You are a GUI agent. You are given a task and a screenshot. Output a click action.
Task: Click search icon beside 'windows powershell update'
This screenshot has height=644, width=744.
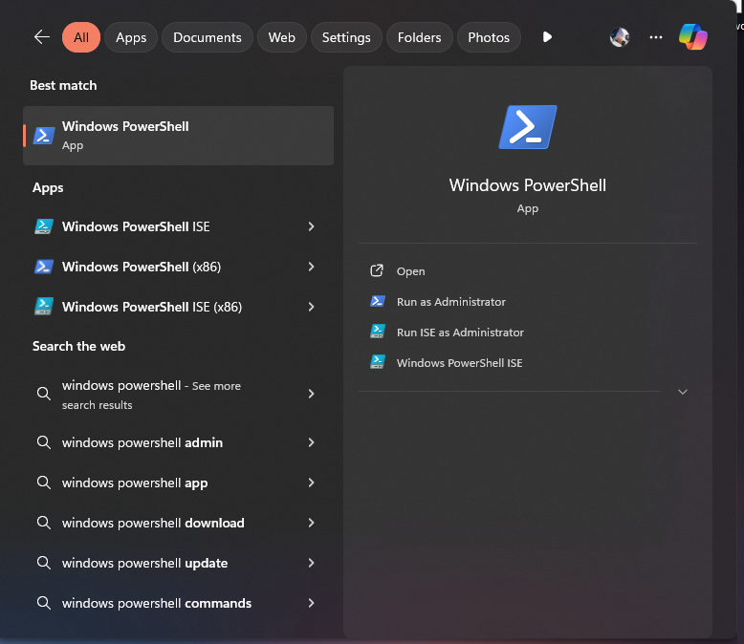(x=44, y=563)
